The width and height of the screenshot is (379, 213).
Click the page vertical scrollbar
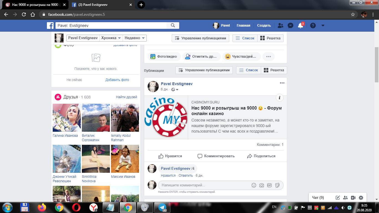tap(377, 65)
